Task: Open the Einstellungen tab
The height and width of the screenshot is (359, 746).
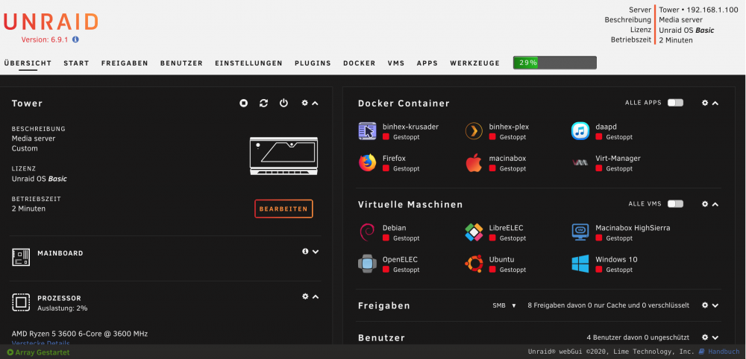Action: click(x=249, y=63)
